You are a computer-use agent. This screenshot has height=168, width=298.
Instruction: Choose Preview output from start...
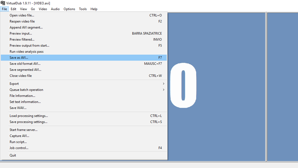coord(84,46)
